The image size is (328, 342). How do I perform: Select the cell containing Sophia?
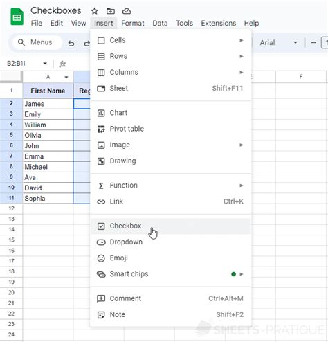click(x=48, y=199)
